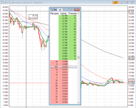The width and height of the screenshot is (136, 108).
Task: Click the order book scrollbar down arrow
Action: [78, 103]
